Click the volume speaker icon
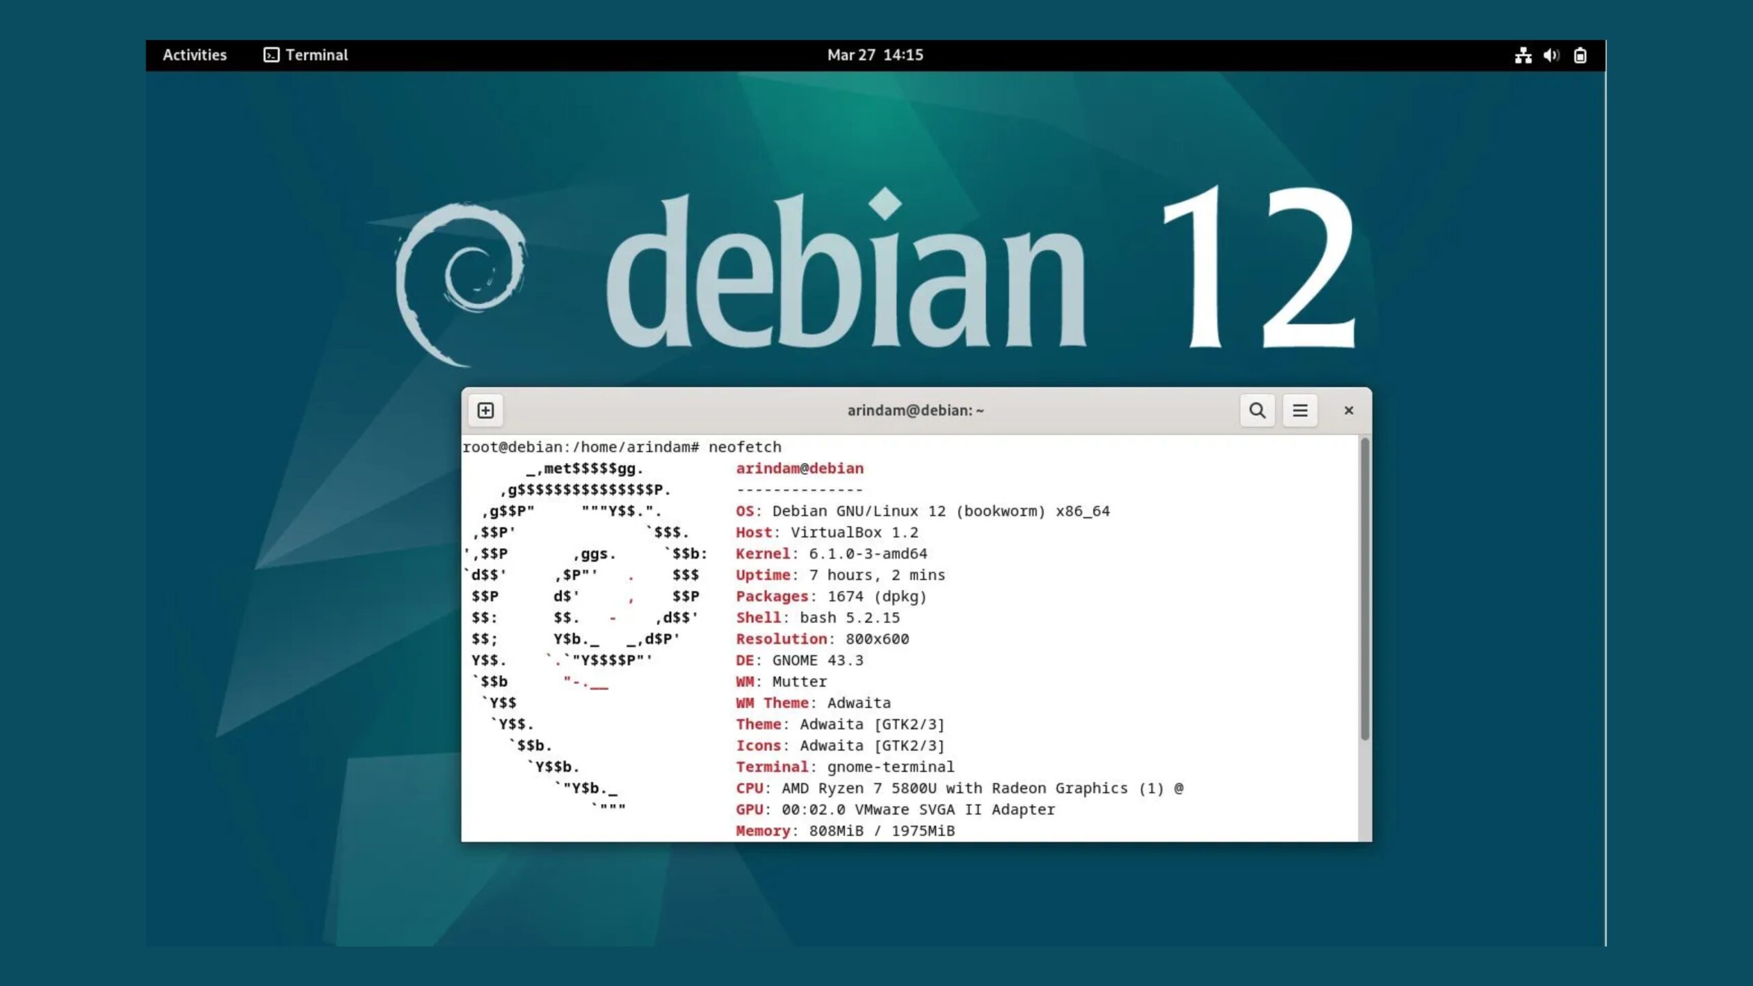The image size is (1753, 986). coord(1551,55)
